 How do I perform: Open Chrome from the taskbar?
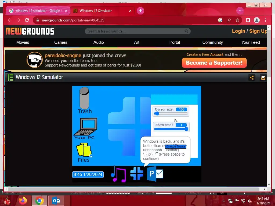pos(39,201)
